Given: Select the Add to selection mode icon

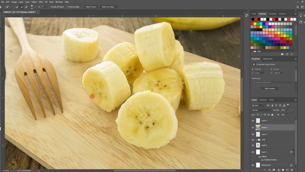Looking at the screenshot, I should 21,7.
